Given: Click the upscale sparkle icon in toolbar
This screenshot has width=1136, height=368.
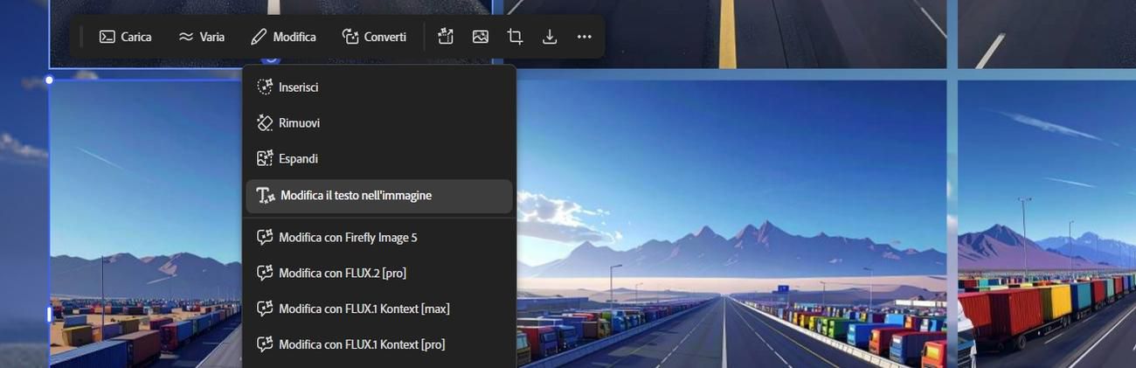Looking at the screenshot, I should (x=446, y=37).
